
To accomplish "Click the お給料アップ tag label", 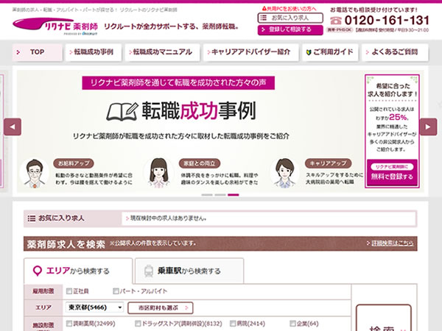I will (74, 163).
